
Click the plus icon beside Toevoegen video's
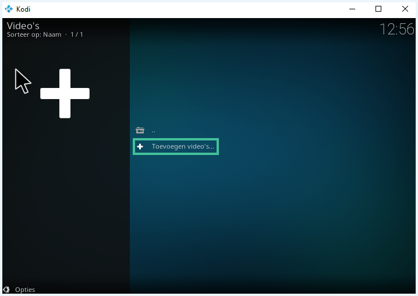[x=140, y=146]
